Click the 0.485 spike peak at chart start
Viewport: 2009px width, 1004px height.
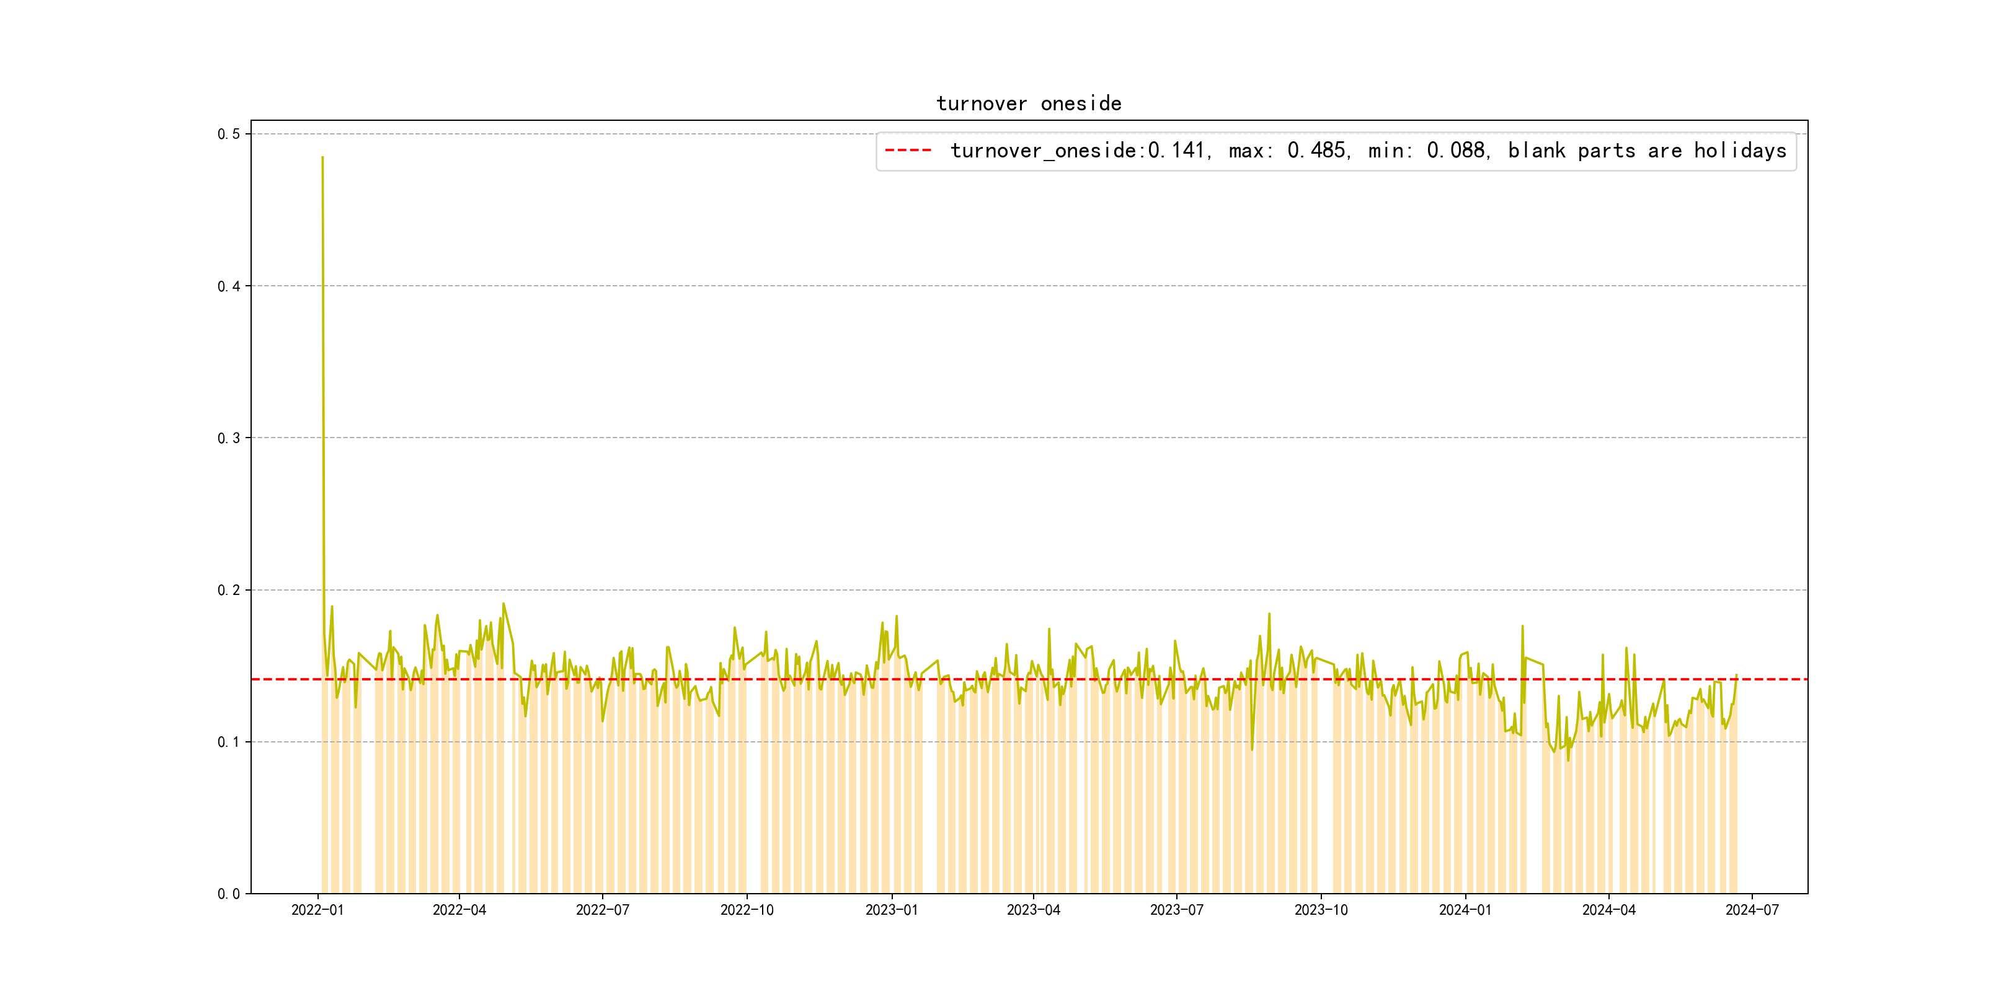[x=322, y=158]
